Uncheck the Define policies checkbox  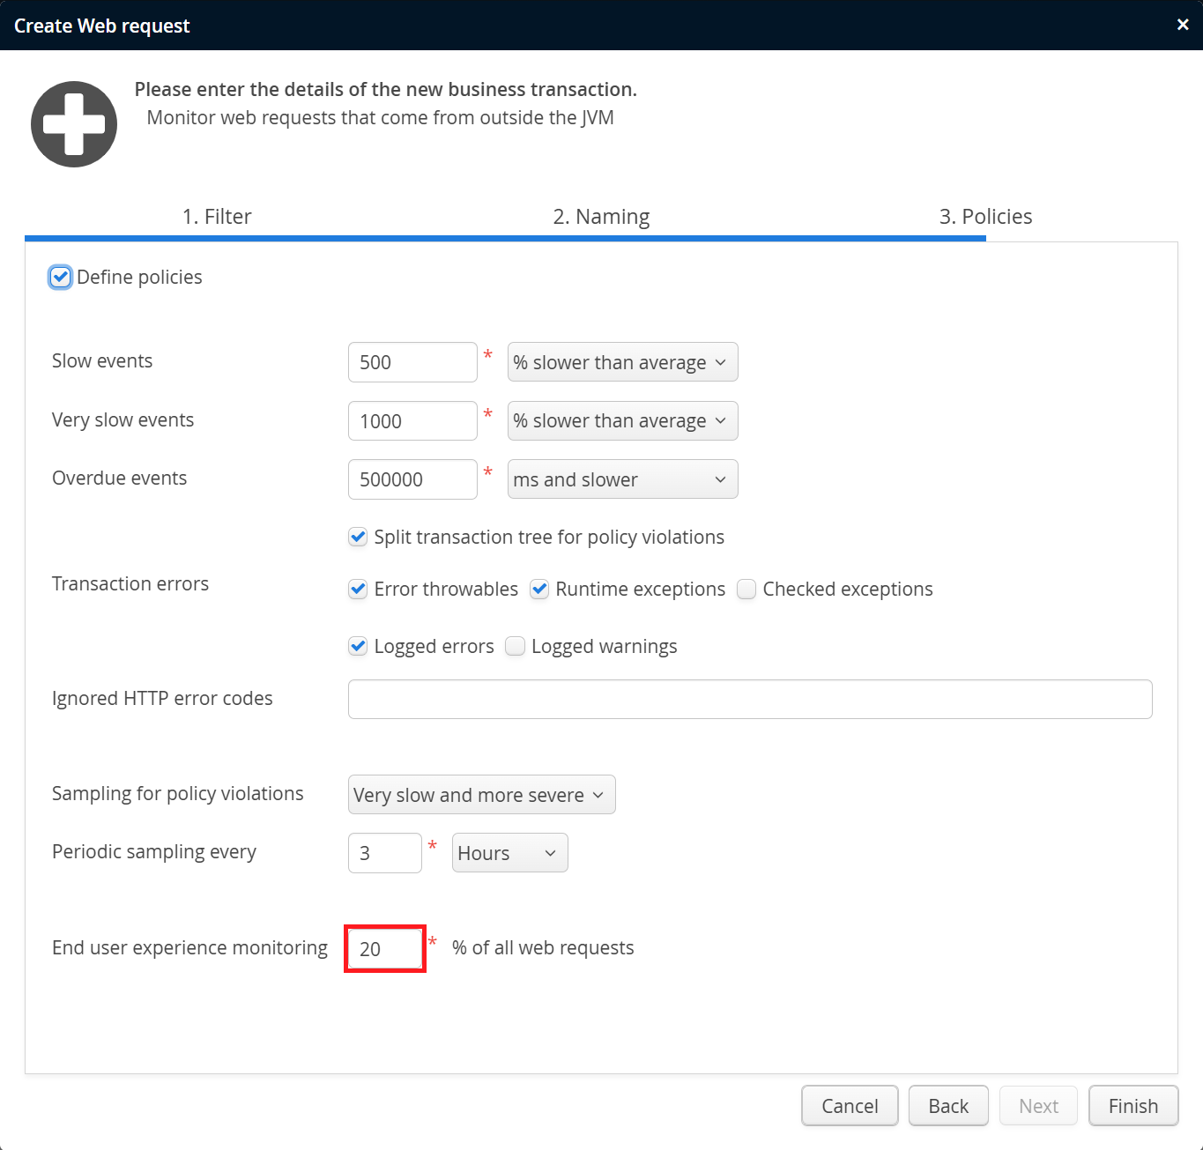point(60,278)
